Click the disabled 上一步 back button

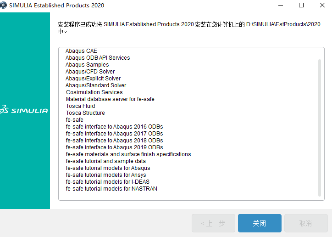click(213, 223)
